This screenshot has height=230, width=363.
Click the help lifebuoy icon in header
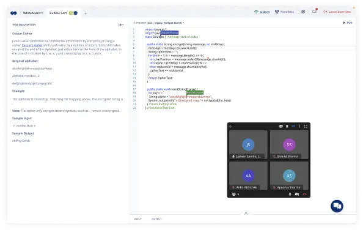(x=303, y=12)
